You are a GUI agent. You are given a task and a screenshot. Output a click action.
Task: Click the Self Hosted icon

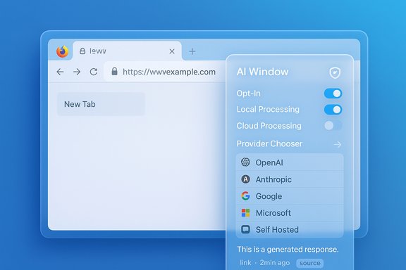pos(245,229)
